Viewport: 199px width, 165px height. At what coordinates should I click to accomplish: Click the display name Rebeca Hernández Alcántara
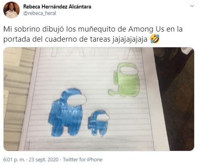pyautogui.click(x=57, y=6)
